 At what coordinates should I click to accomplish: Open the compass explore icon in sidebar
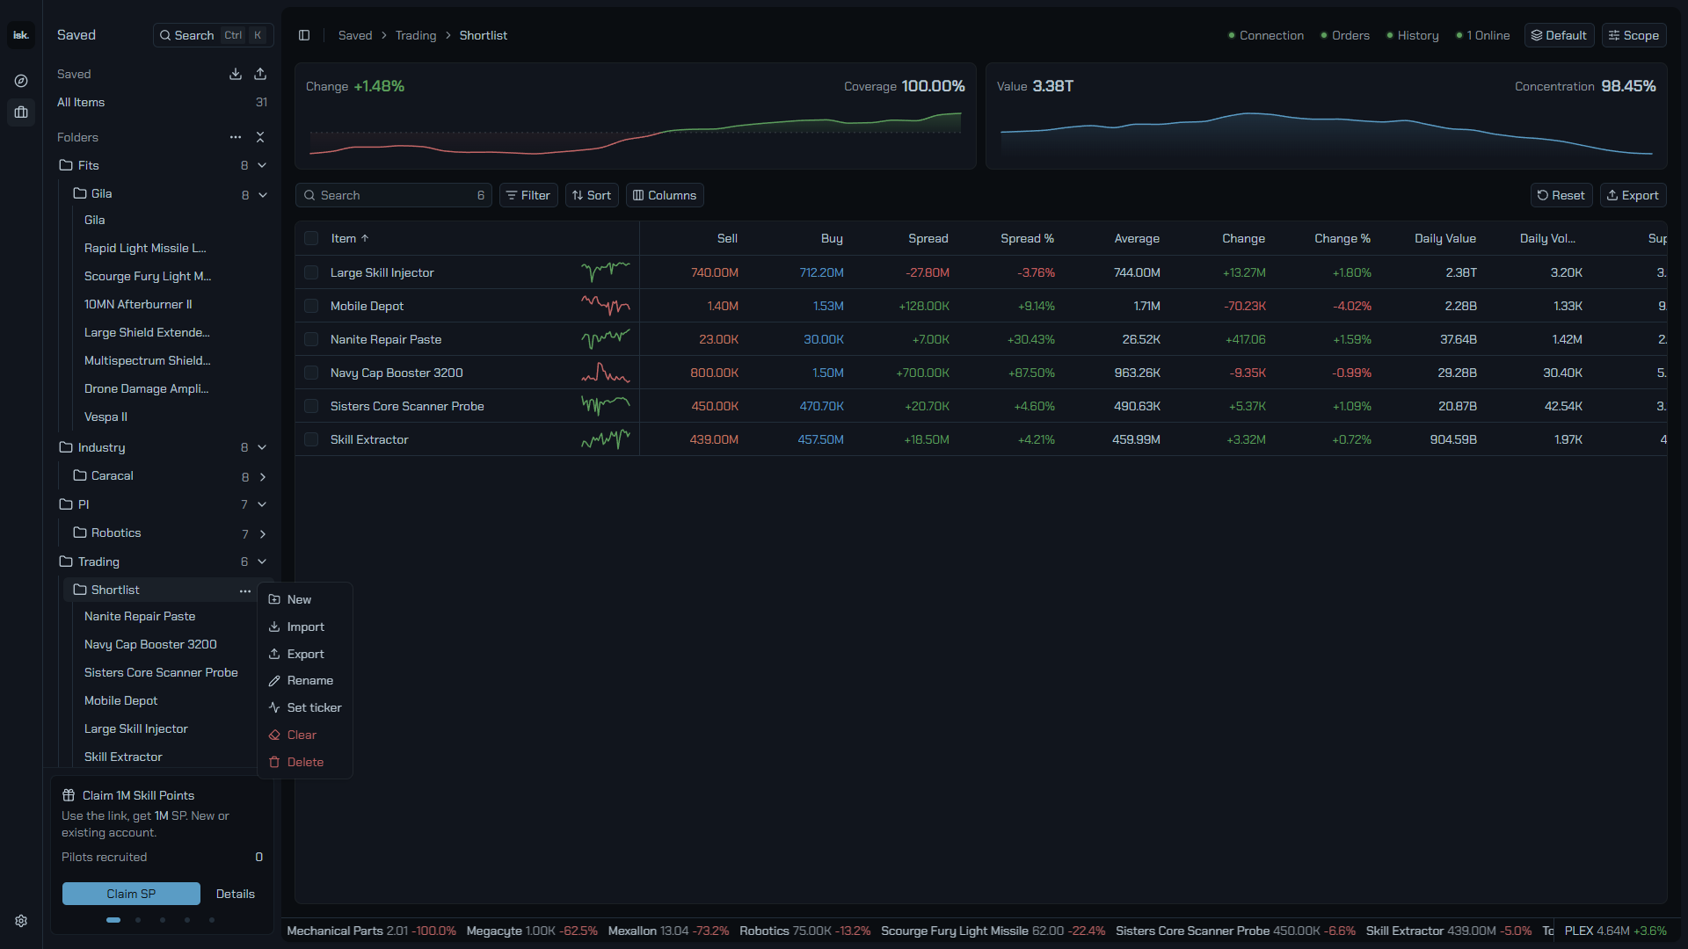tap(21, 81)
